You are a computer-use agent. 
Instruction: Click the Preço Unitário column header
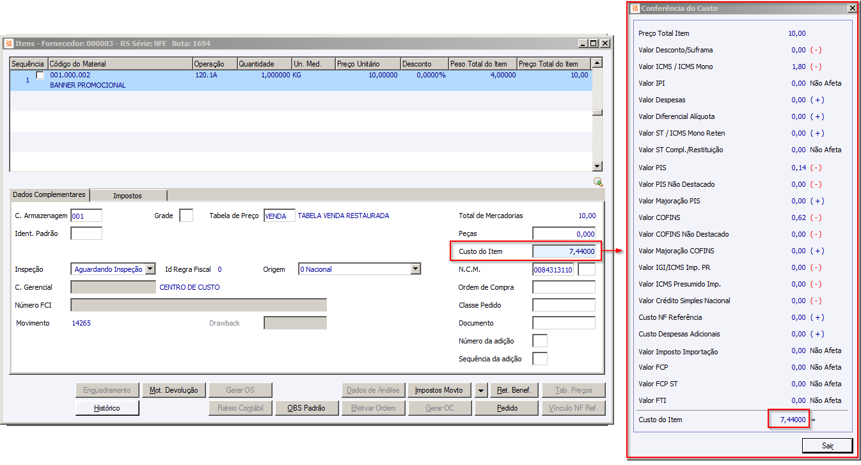pyautogui.click(x=368, y=64)
